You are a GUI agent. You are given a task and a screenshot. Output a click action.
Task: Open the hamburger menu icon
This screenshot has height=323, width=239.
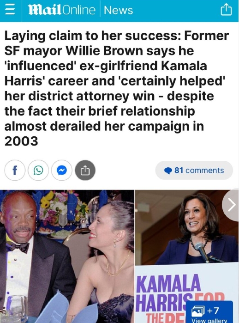(10, 10)
